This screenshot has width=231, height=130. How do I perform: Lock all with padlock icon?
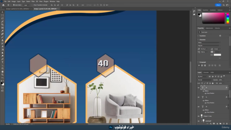point(213,83)
